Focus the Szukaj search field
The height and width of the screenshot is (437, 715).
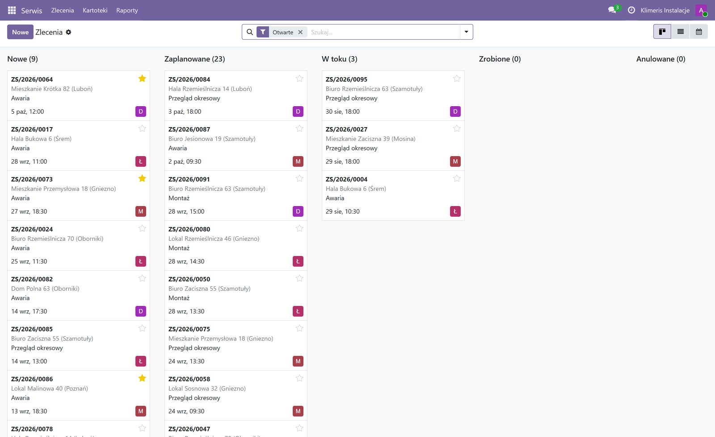[x=384, y=32]
